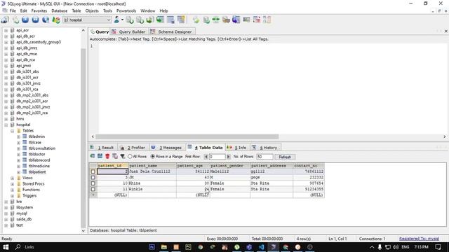Image resolution: width=449 pixels, height=252 pixels.
Task: Click the Schema Synchronization tool icon
Action: point(215,20)
